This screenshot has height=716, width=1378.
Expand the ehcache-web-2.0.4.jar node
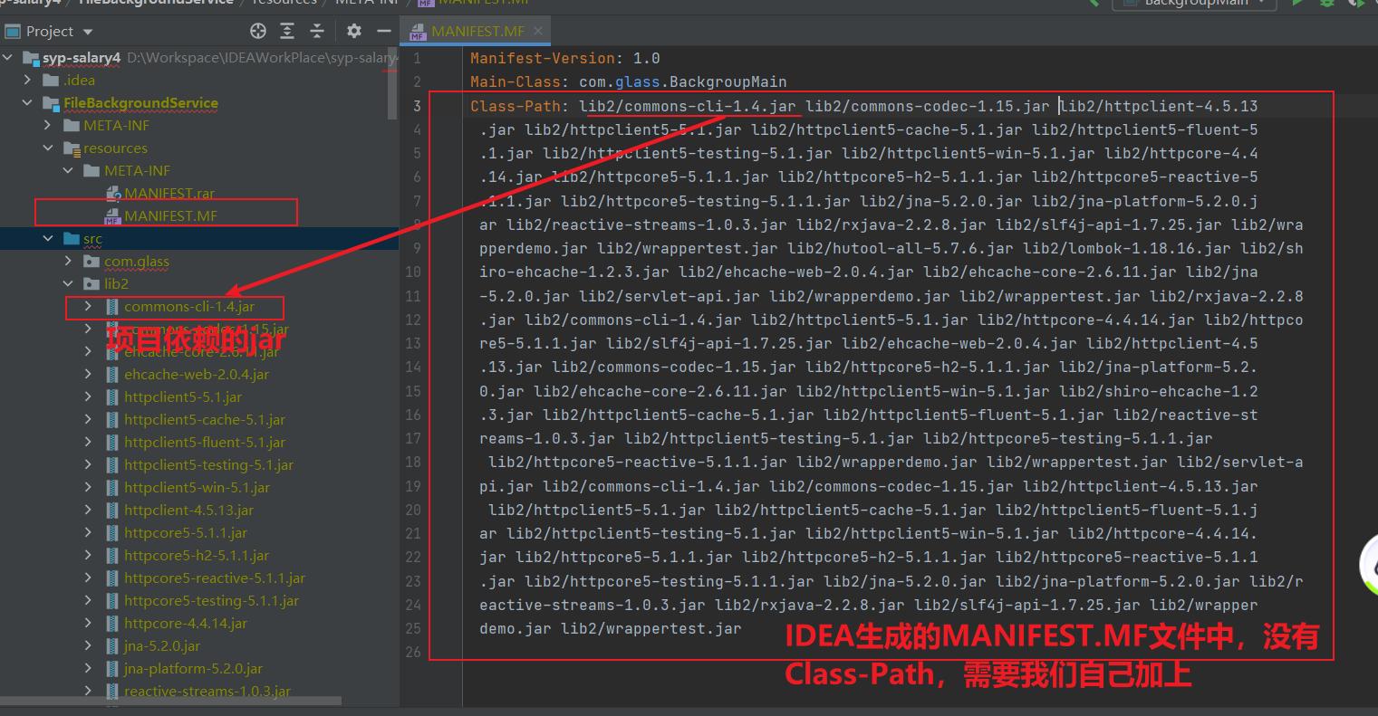coord(88,375)
